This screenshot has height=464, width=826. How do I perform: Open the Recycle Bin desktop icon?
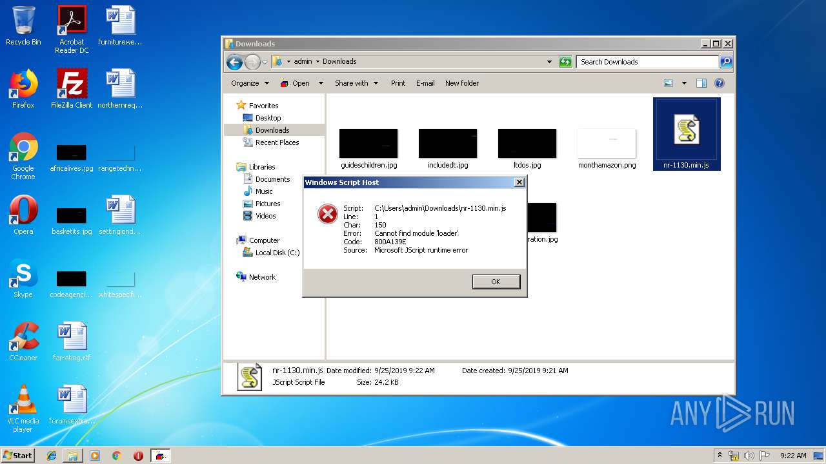coord(23,26)
